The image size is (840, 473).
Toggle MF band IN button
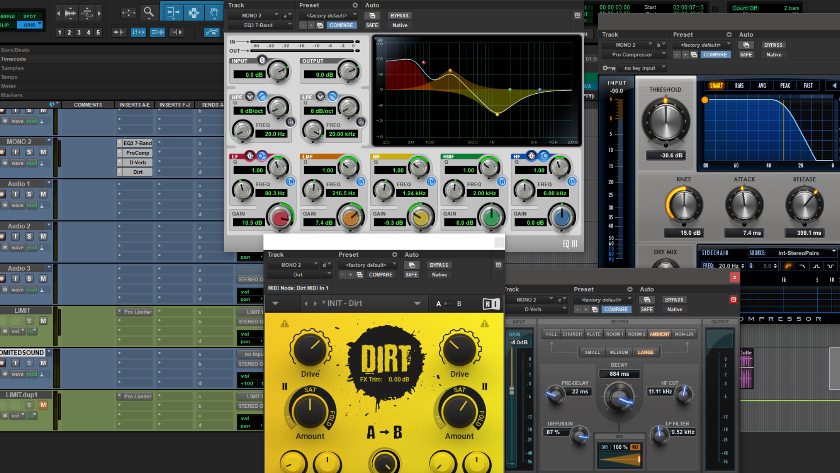tap(431, 181)
